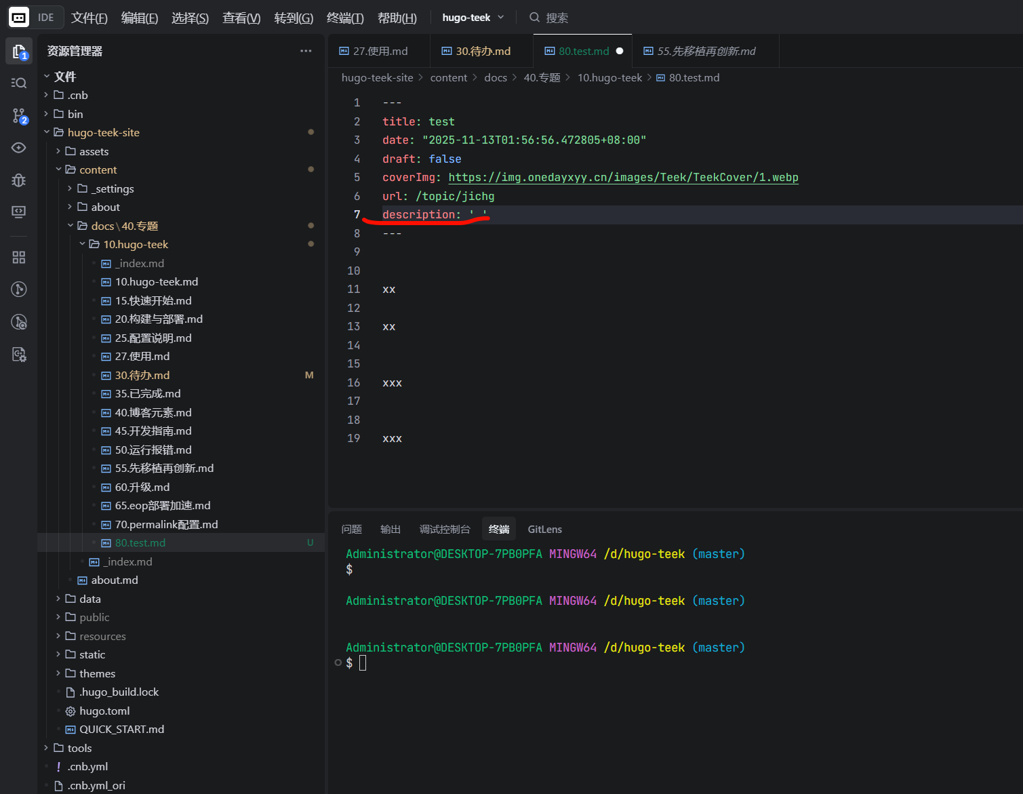
Task: Switch to the 30.待办.md editor tab
Action: point(482,52)
